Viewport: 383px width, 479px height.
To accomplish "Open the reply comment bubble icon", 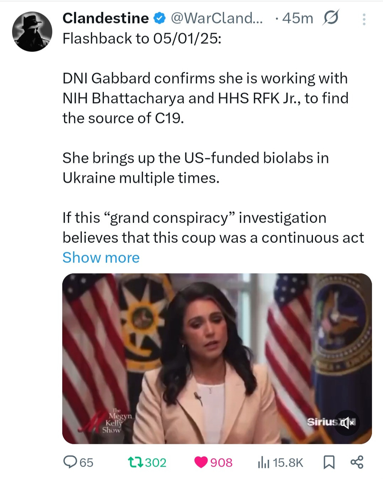I will click(x=68, y=462).
